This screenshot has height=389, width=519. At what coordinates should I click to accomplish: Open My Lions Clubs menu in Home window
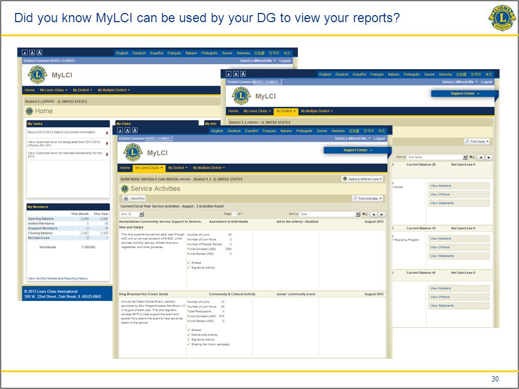54,90
